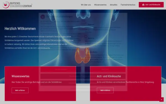
Task: Click Mehr erfahren under Arzt- und Kliniksuche card
Action: click(105, 90)
